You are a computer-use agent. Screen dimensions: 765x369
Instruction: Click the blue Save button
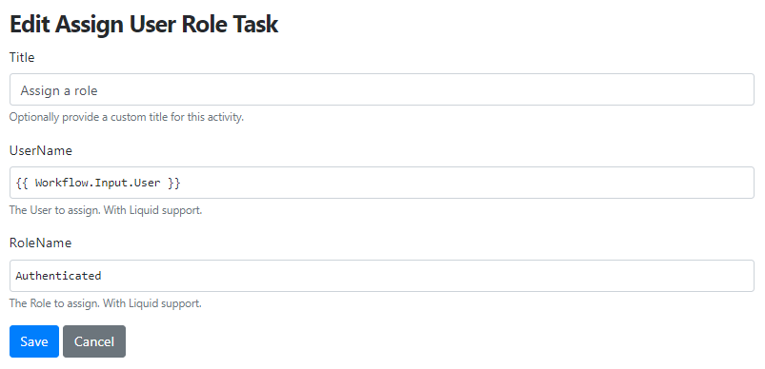(x=34, y=341)
